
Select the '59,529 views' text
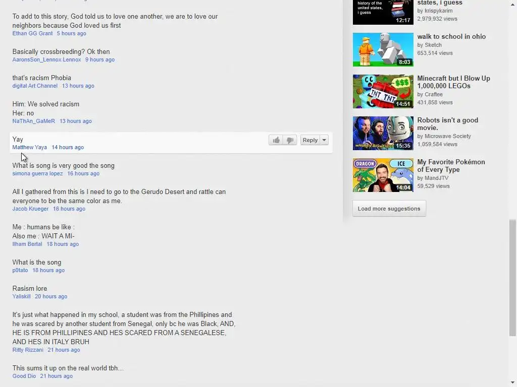(x=433, y=186)
